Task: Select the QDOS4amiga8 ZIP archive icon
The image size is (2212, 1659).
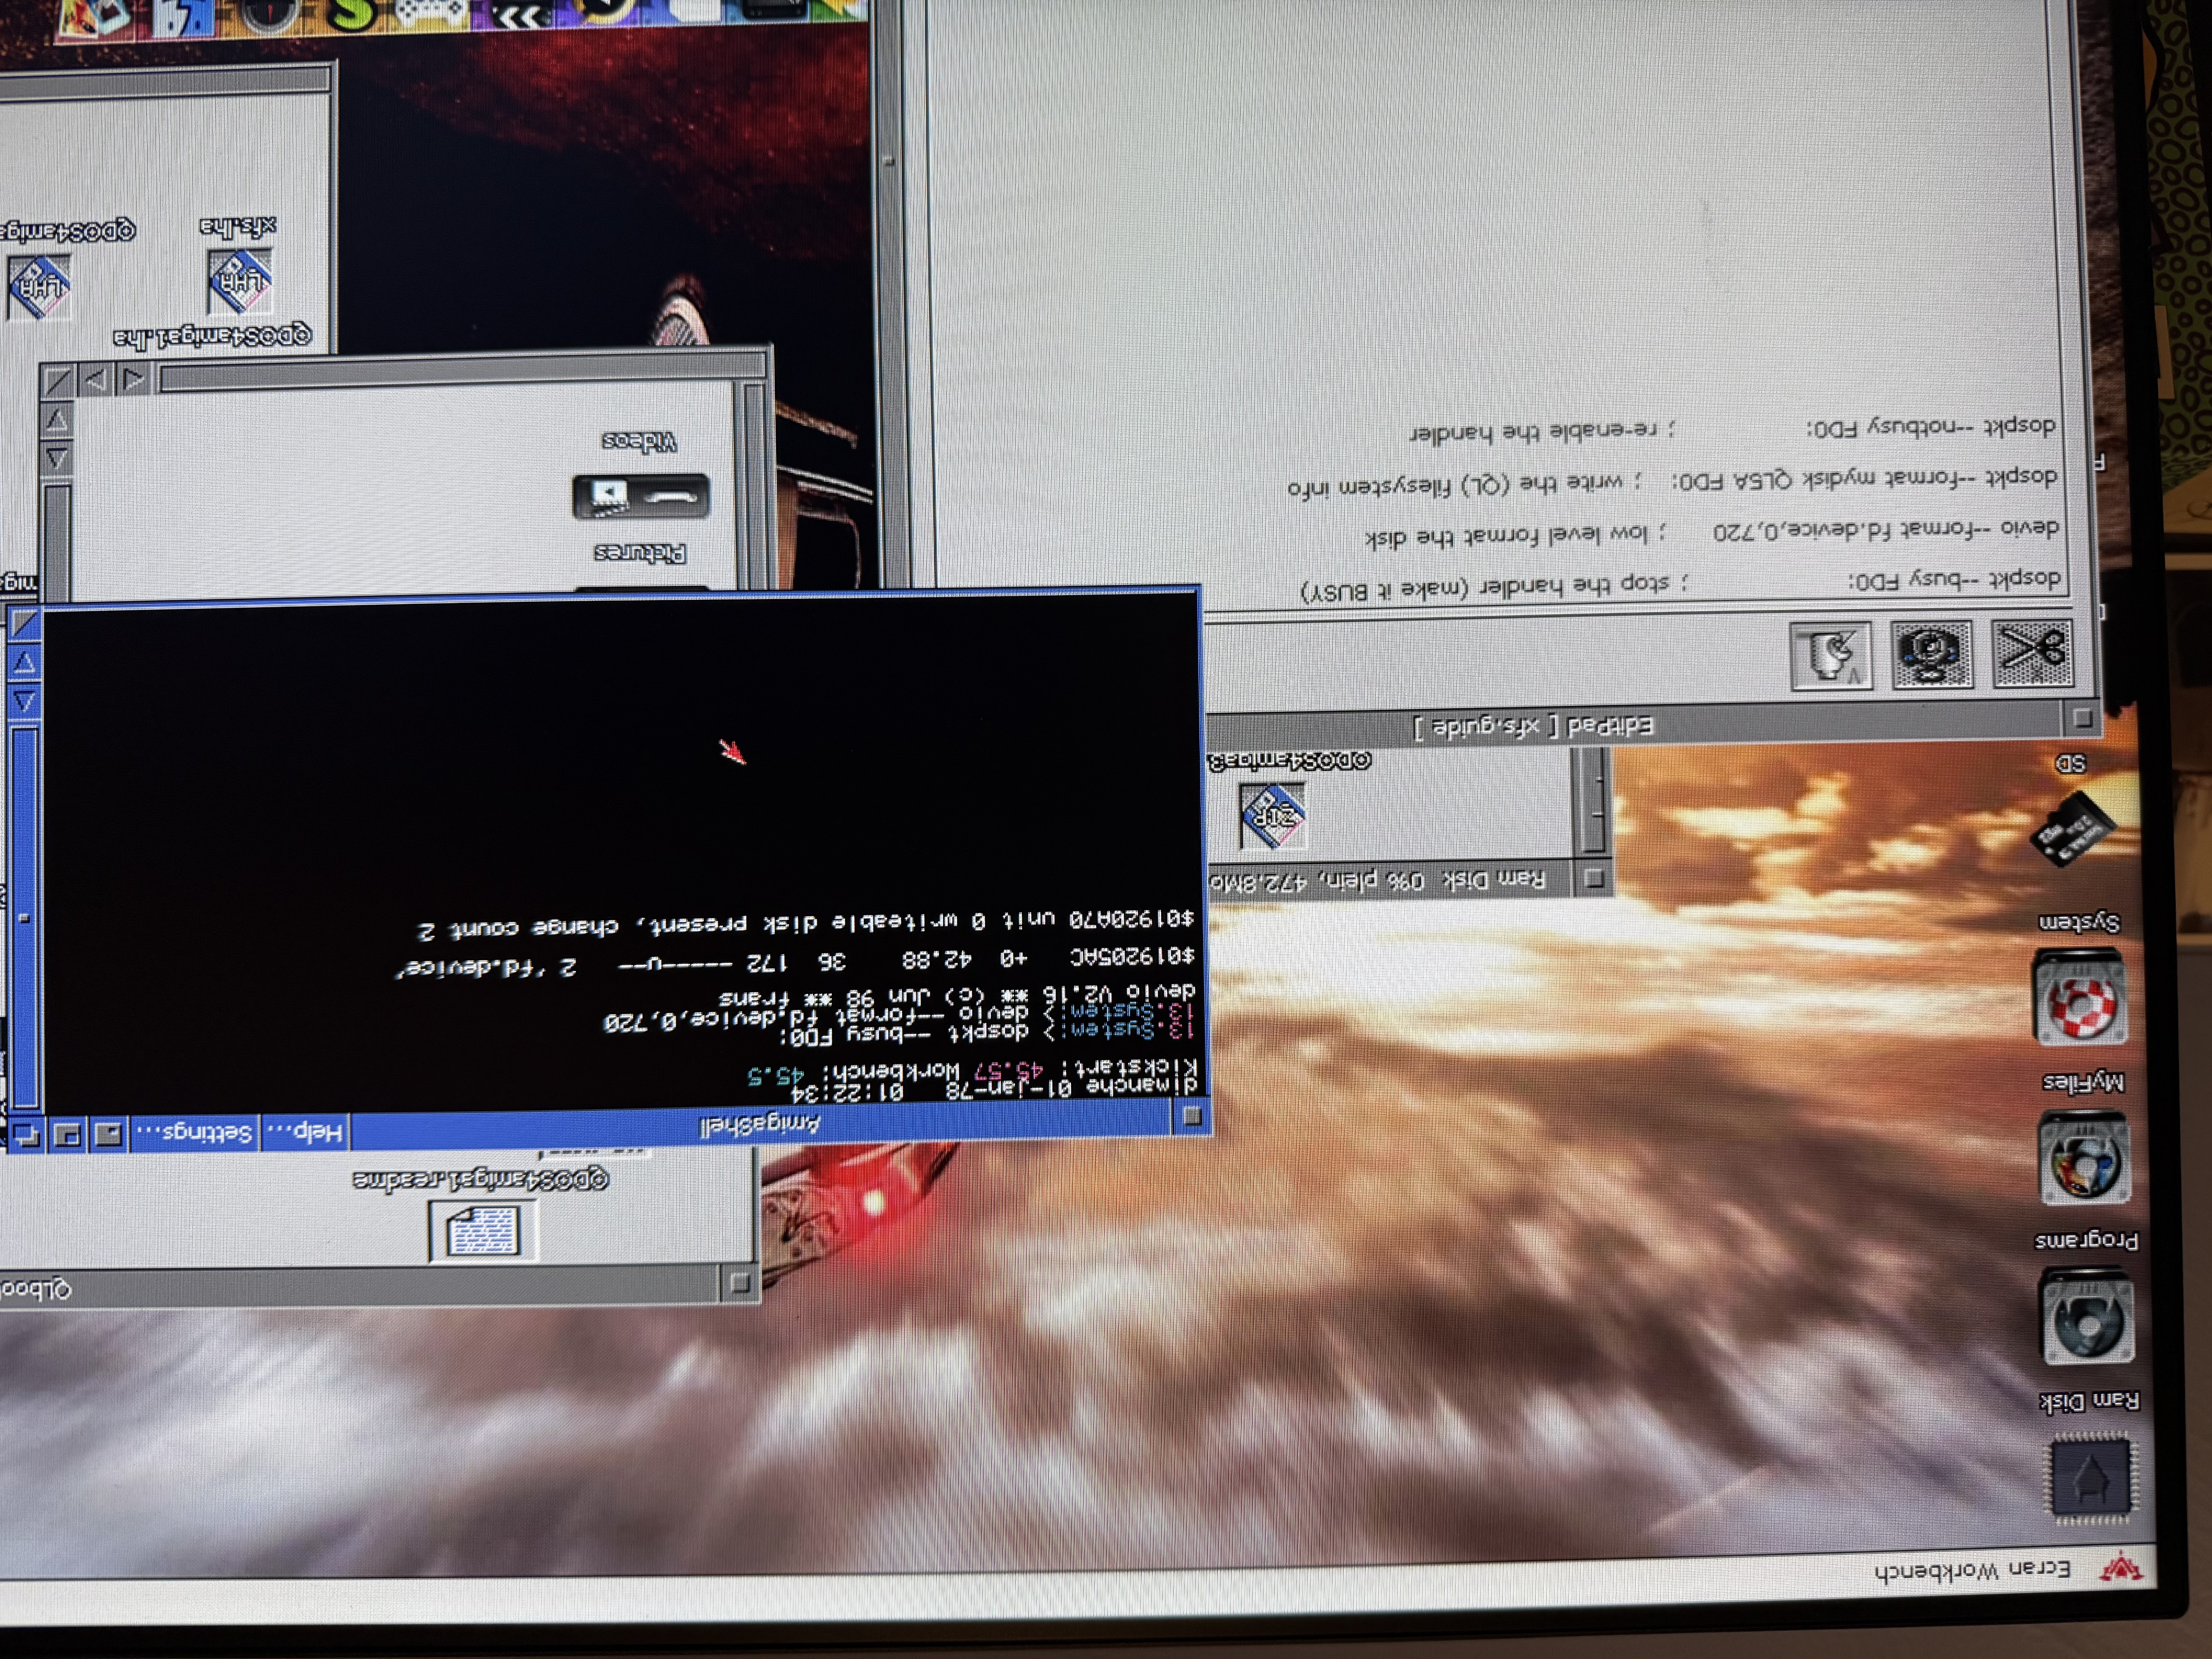Action: 1272,815
